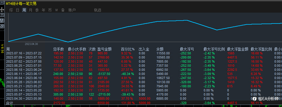The height and width of the screenshot is (107, 282).
Task: Click total profit value 6550.00
Action: [103, 103]
